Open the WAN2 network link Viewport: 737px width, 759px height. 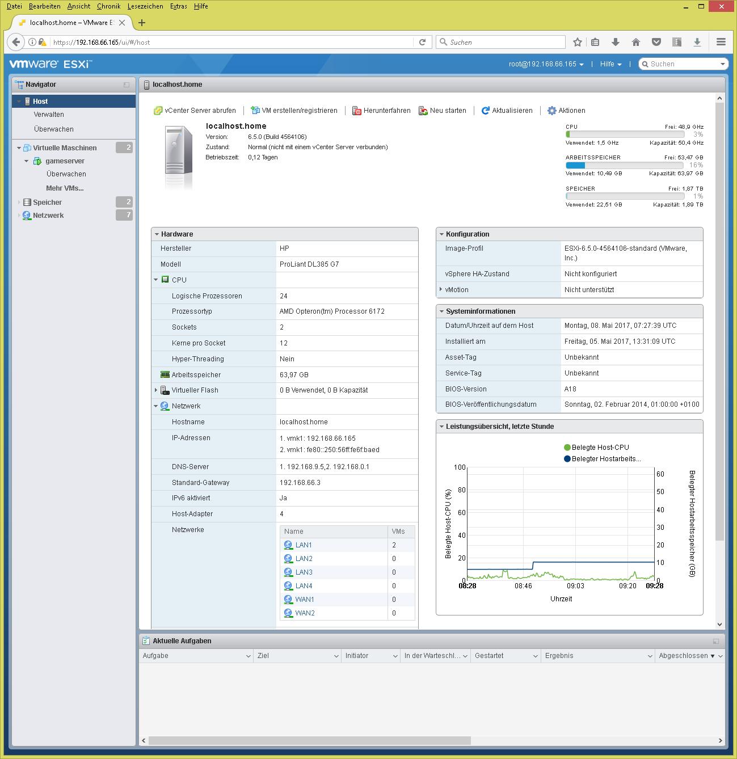click(305, 613)
